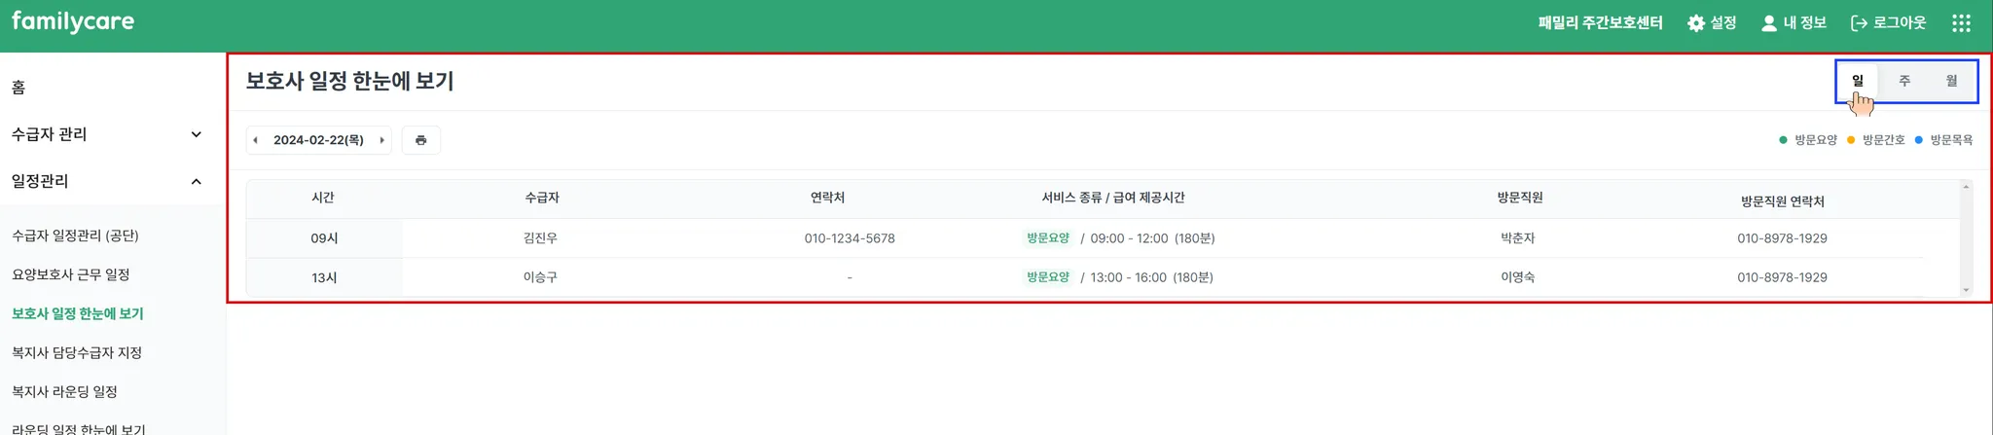
Task: Go to previous date arrow
Action: click(x=256, y=140)
